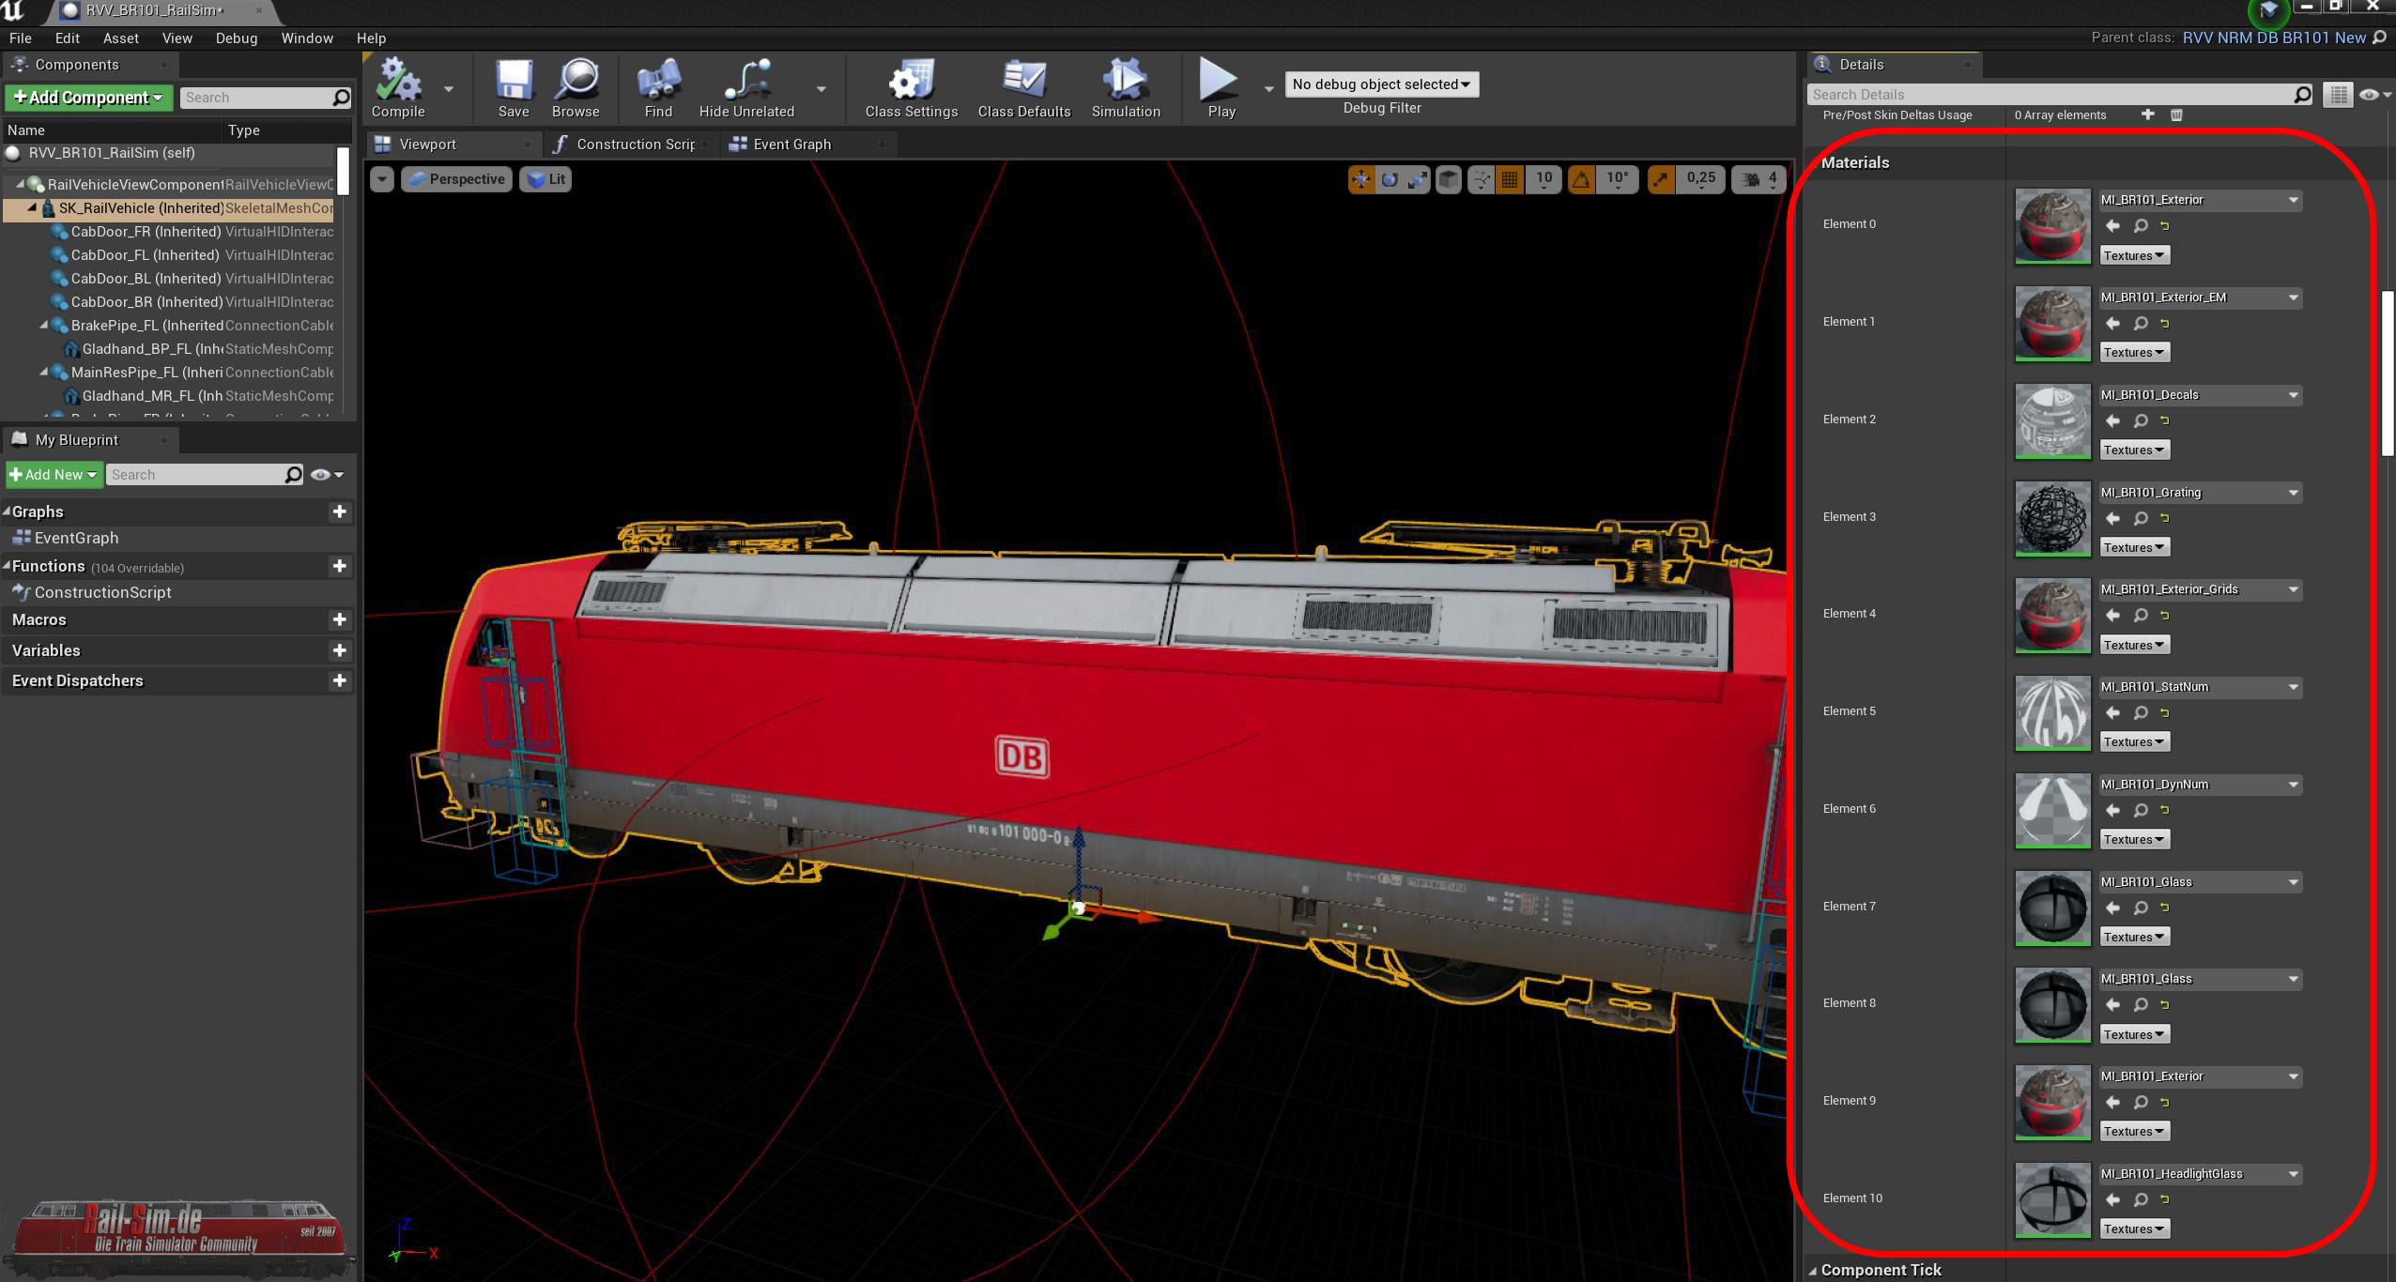The image size is (2396, 1282).
Task: Open viewport options dropdown arrow
Action: tap(381, 179)
